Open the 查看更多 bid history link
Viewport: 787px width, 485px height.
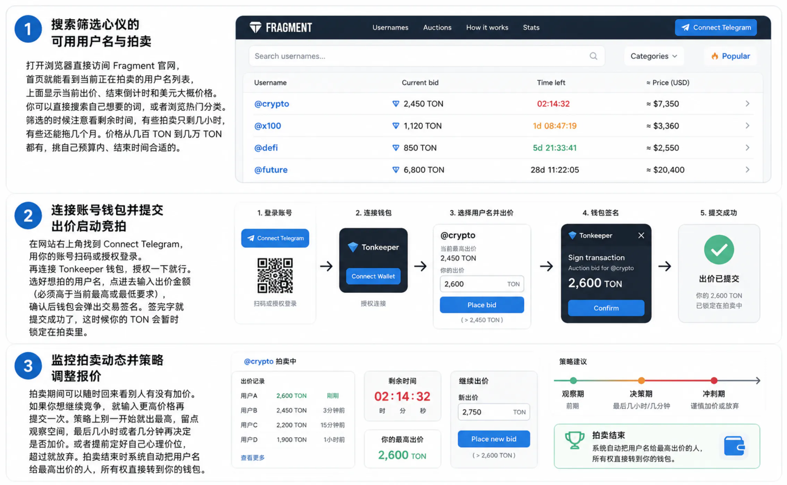point(253,458)
